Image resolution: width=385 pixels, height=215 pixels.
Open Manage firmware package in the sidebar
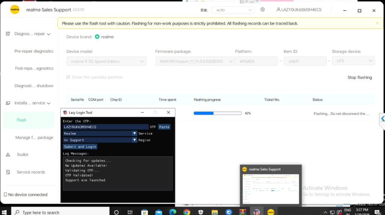pyautogui.click(x=34, y=138)
